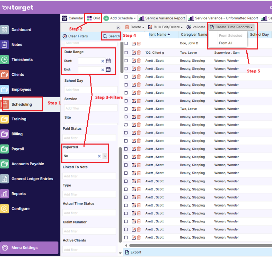Clear the End date field
This screenshot has height=257, width=272.
[103, 70]
